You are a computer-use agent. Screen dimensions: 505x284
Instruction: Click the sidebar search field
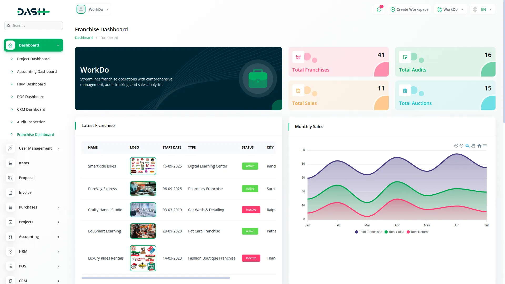(34, 26)
